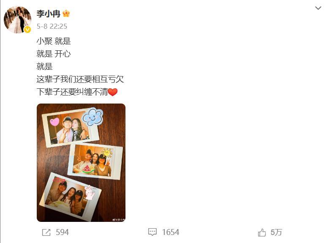Open 李小冉's profile avatar photo
This screenshot has height=243, width=327.
(x=17, y=19)
